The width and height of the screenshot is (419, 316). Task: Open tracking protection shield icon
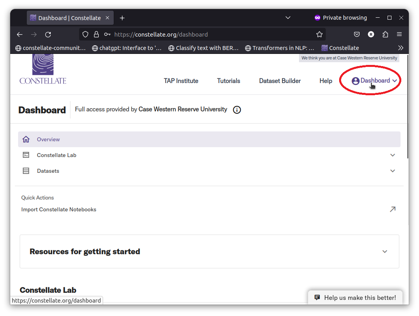point(85,35)
